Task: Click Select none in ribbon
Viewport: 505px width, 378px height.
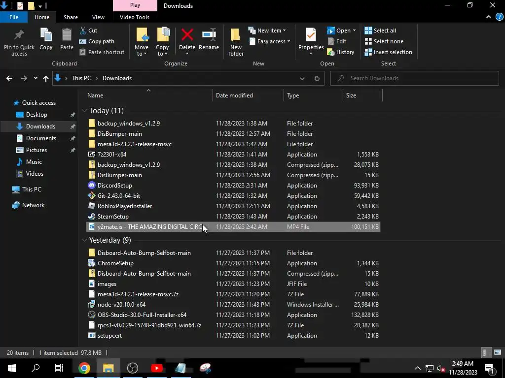Action: tap(384, 41)
